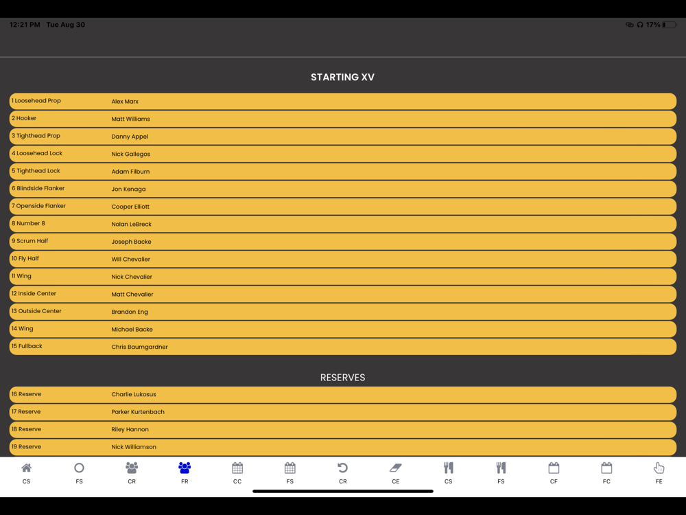
Task: Tap the home indicator bar at bottom
Action: tap(342, 492)
